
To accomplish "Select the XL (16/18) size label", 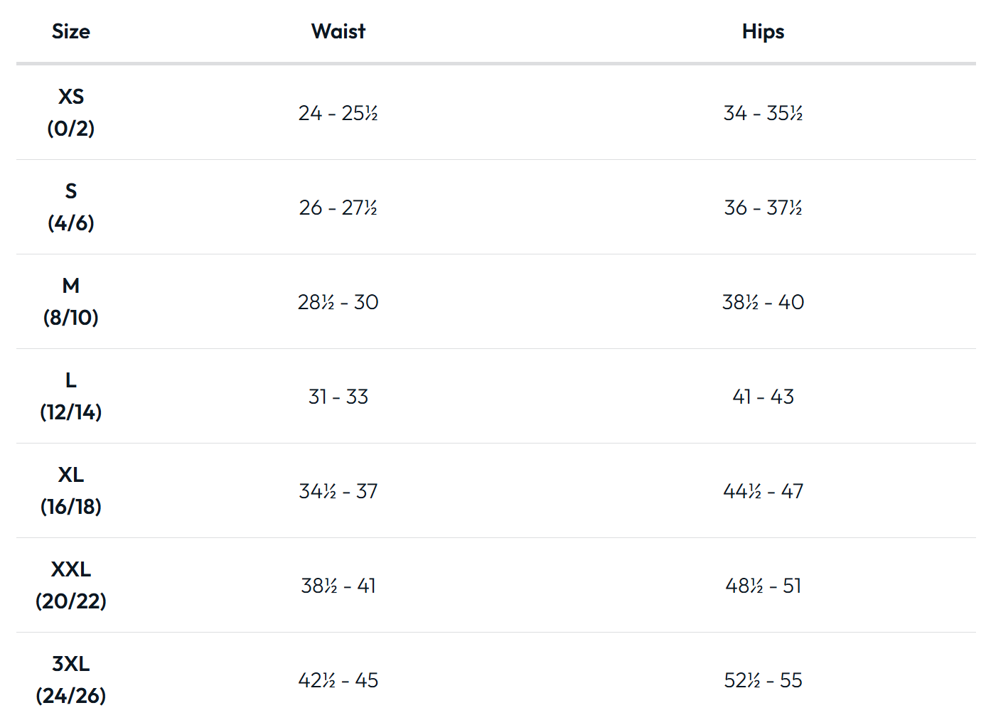I will (71, 490).
